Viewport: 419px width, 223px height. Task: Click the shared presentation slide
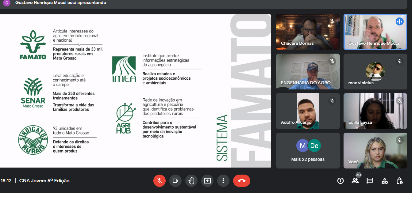135,91
